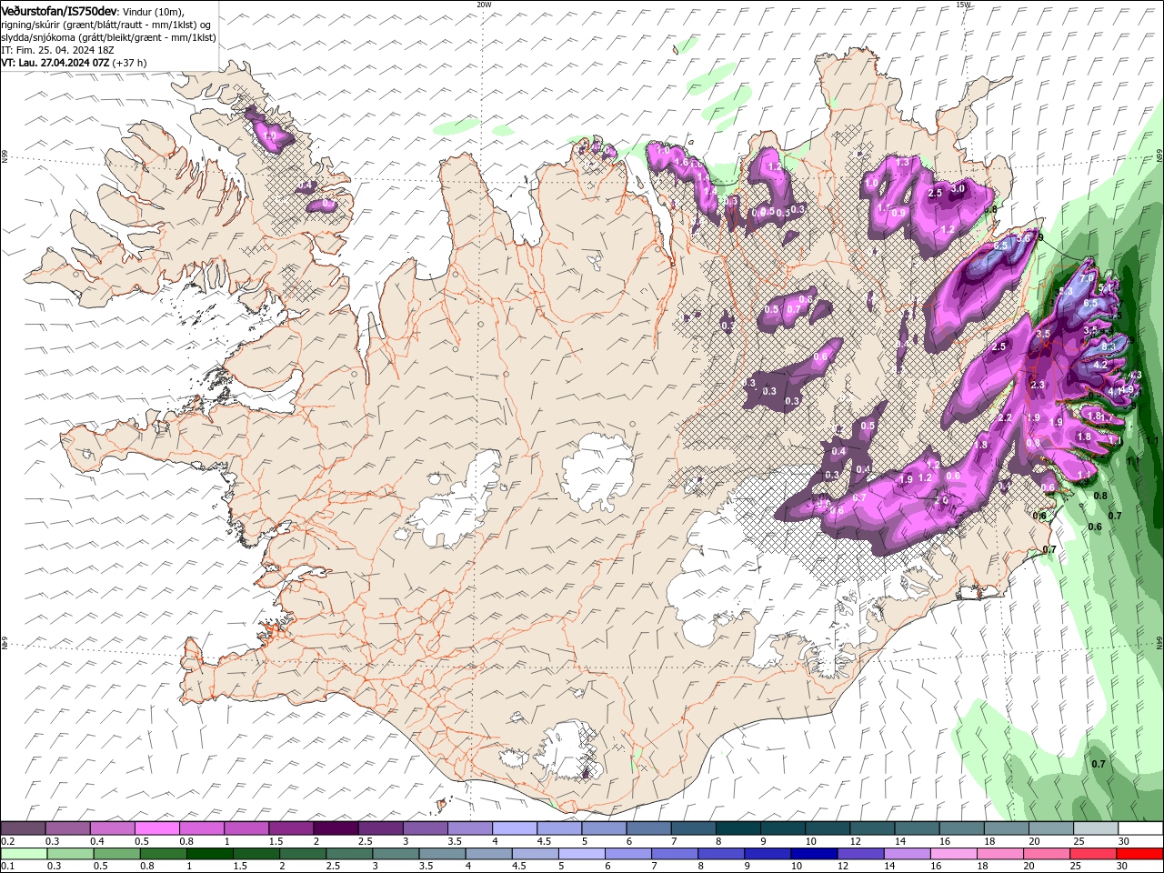Screen dimensions: 1164x873
Task: Click the palest green rain swatch labeled 0.1
Action: point(25,854)
